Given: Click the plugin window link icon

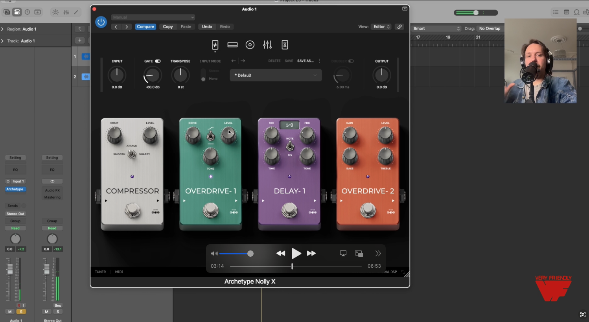Looking at the screenshot, I should point(399,27).
